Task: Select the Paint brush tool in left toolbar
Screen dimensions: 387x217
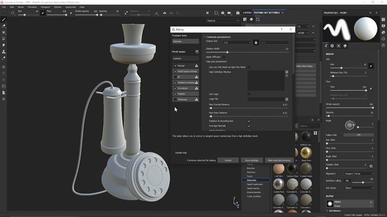Action: (x=4, y=19)
